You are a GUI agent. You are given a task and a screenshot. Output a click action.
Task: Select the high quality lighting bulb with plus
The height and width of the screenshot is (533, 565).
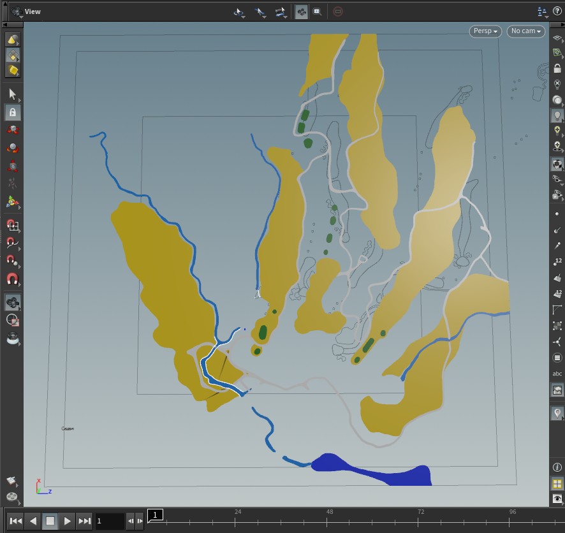coord(557,131)
